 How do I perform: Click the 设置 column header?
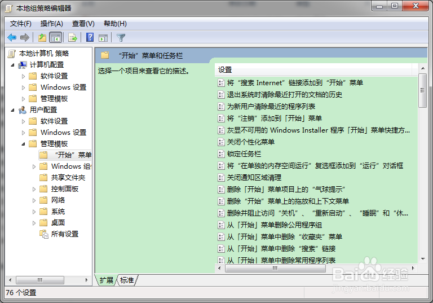coord(313,69)
